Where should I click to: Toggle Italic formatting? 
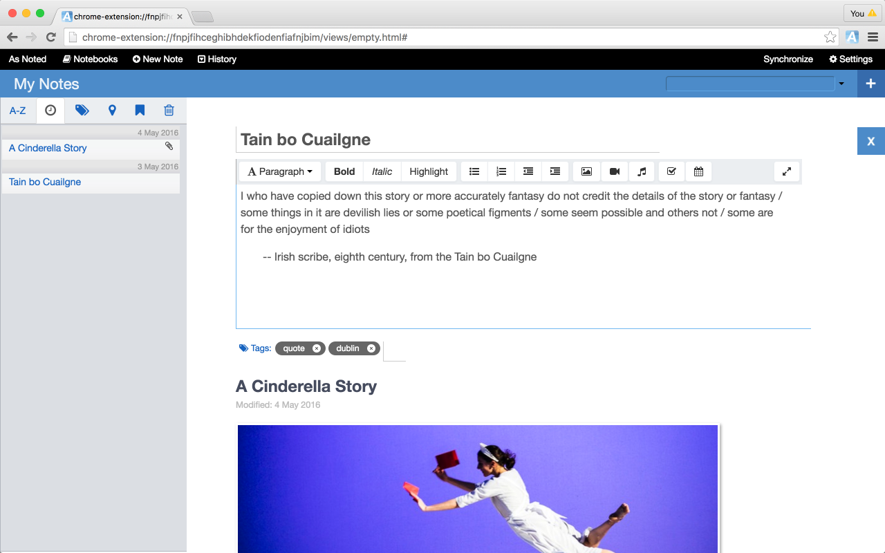[382, 171]
